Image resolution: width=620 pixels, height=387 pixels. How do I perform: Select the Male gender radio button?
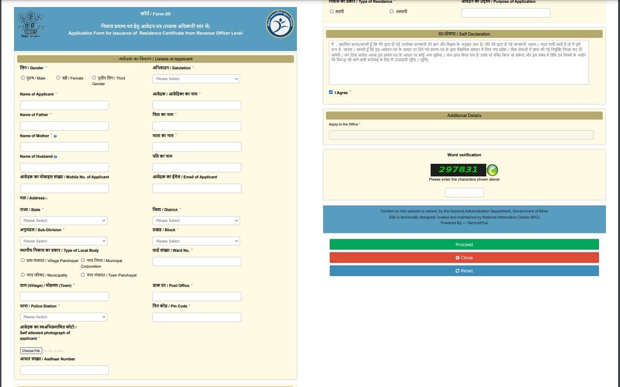coord(23,78)
